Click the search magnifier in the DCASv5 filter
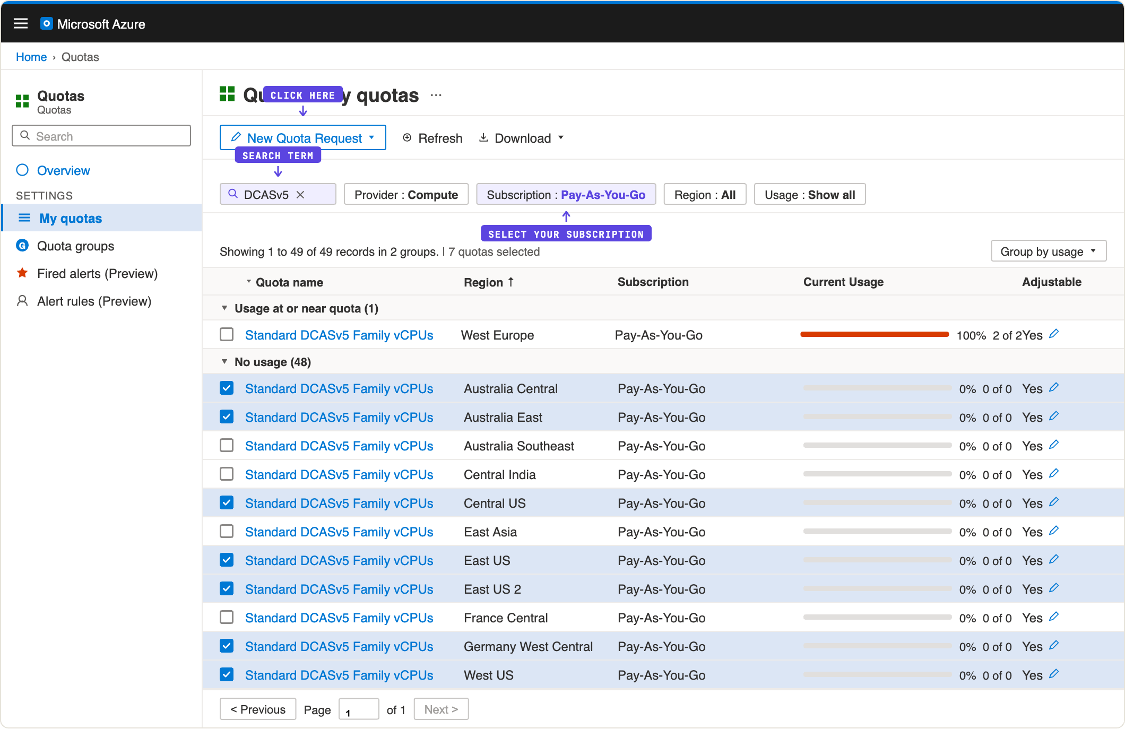1125x729 pixels. click(x=232, y=194)
